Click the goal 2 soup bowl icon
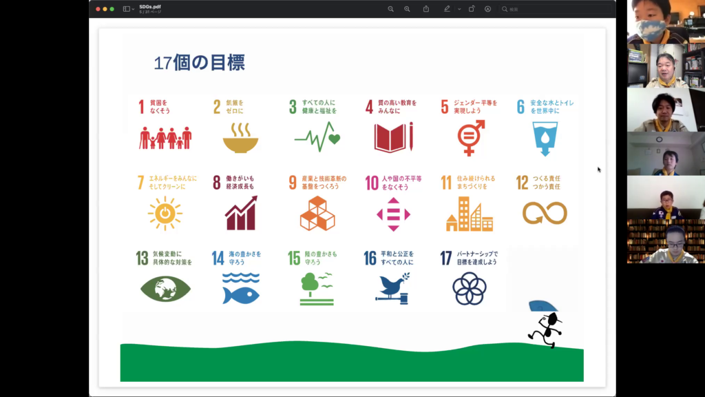This screenshot has height=397, width=705. (x=240, y=138)
